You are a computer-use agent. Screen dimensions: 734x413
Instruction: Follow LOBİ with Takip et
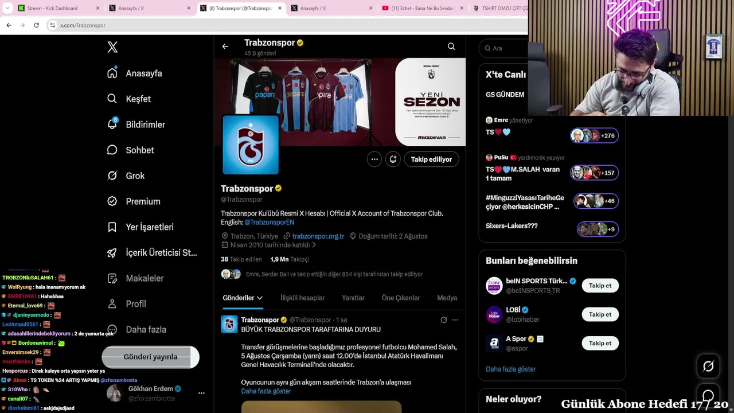[x=600, y=314]
